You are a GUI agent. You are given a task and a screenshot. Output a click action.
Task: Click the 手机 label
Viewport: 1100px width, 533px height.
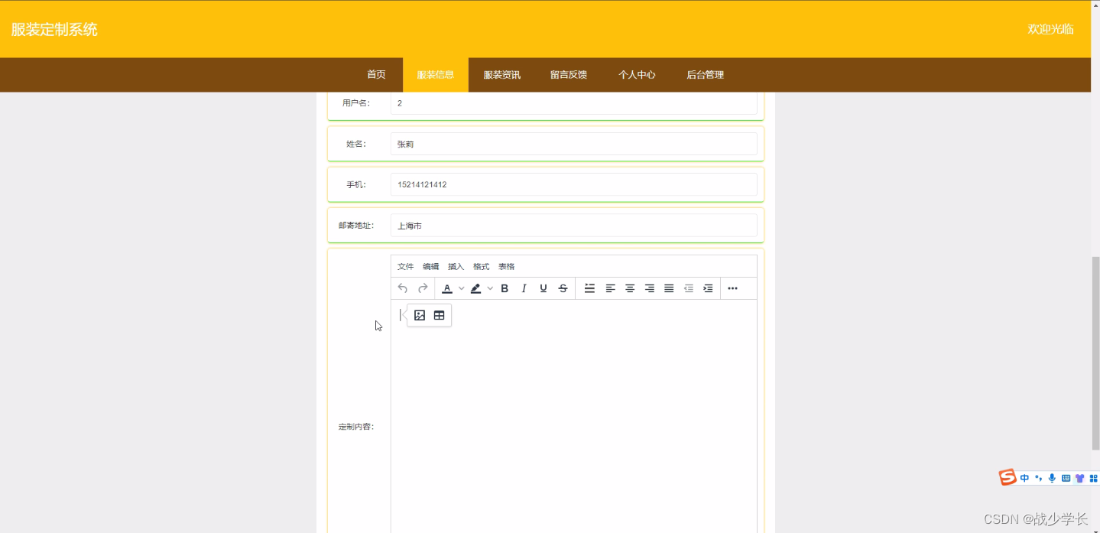pos(356,184)
